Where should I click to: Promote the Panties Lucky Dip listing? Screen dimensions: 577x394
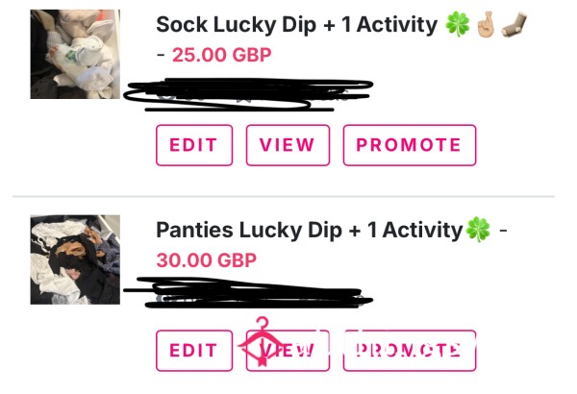pos(410,351)
